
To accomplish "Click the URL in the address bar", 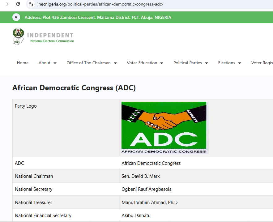I will click(x=100, y=4).
